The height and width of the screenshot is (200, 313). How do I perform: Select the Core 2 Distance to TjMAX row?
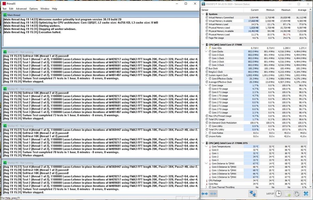click(254, 174)
